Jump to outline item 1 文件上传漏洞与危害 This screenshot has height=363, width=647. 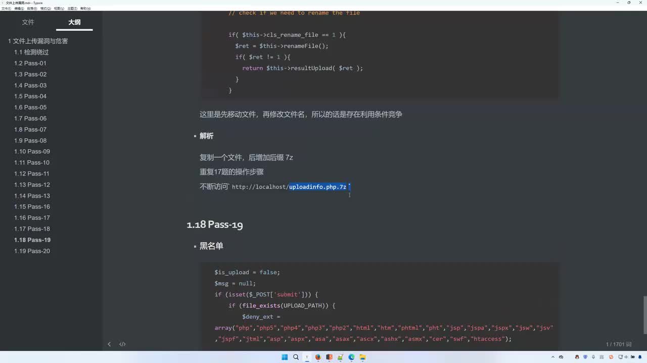pyautogui.click(x=38, y=41)
